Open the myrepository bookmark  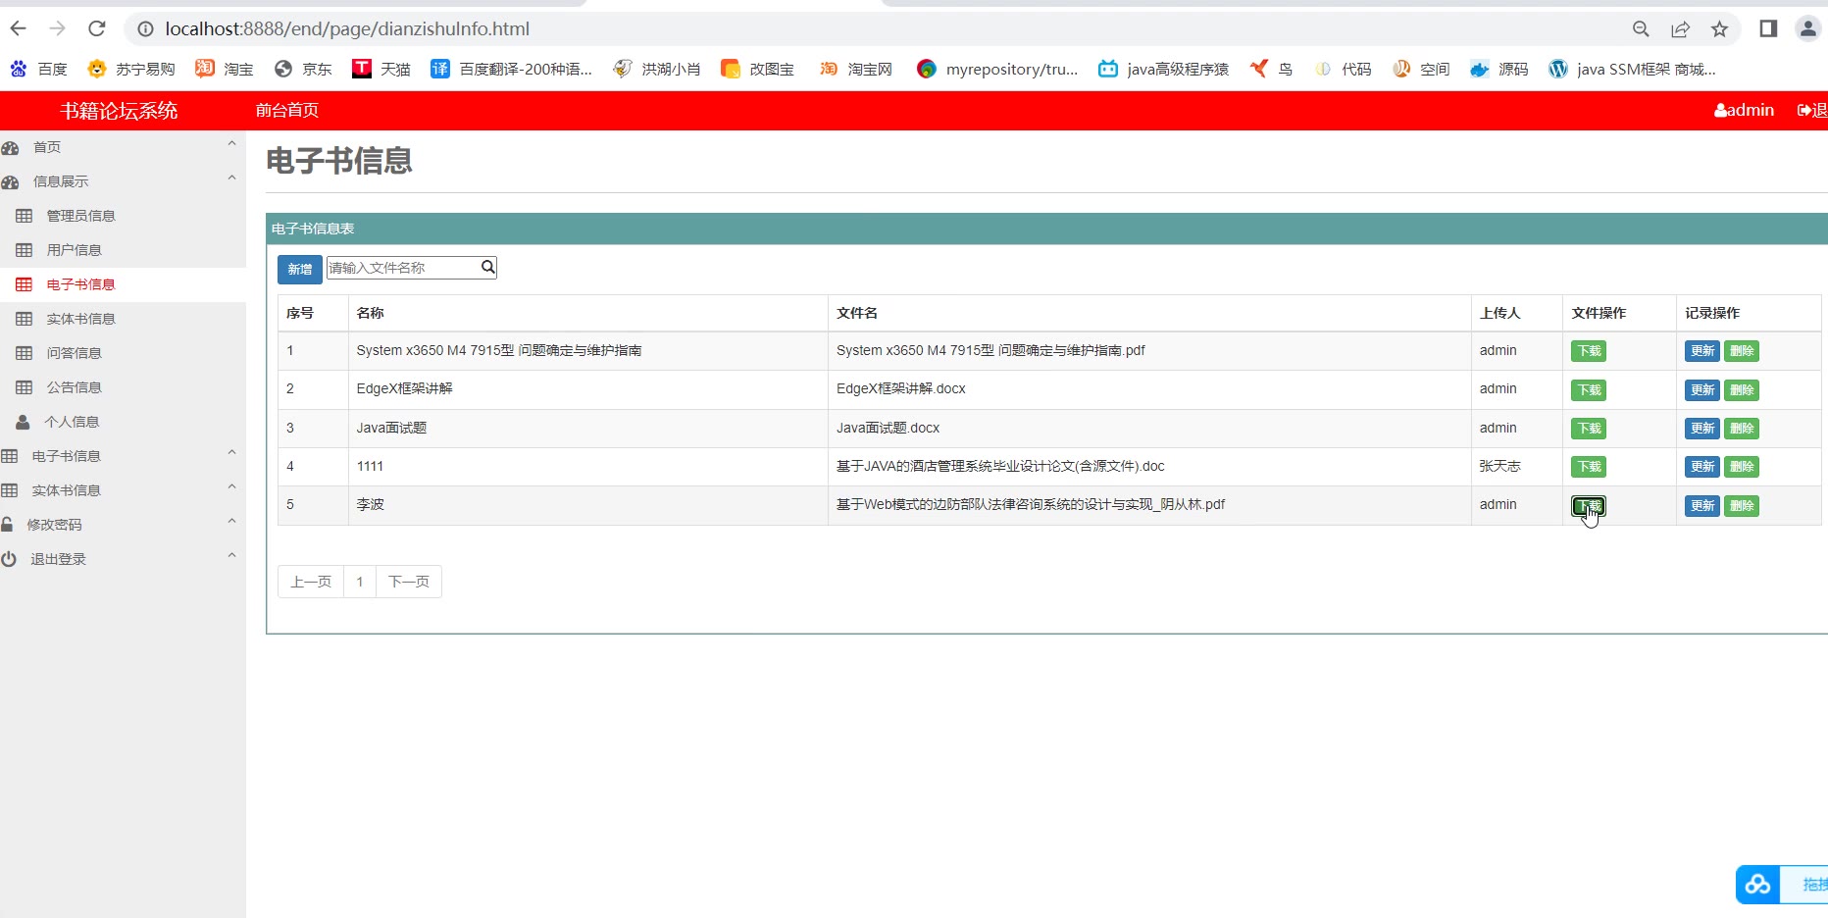(996, 69)
